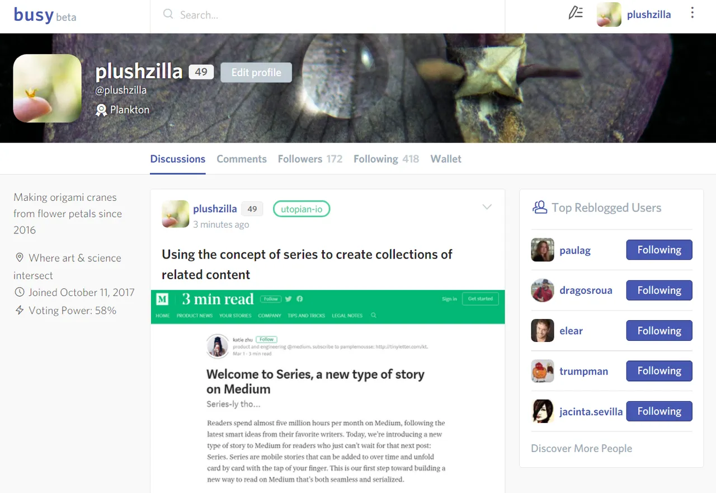716x493 pixels.
Task: Click the 3 minutes ago timestamp
Action: (x=221, y=224)
